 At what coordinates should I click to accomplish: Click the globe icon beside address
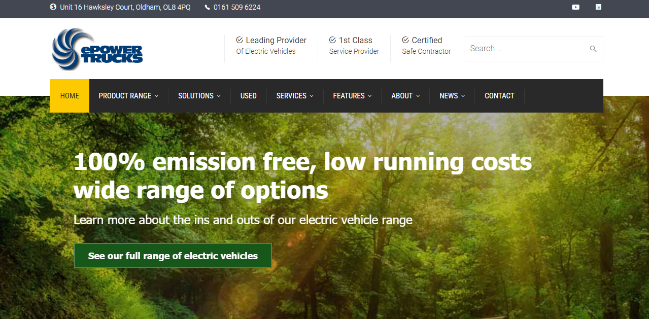53,7
